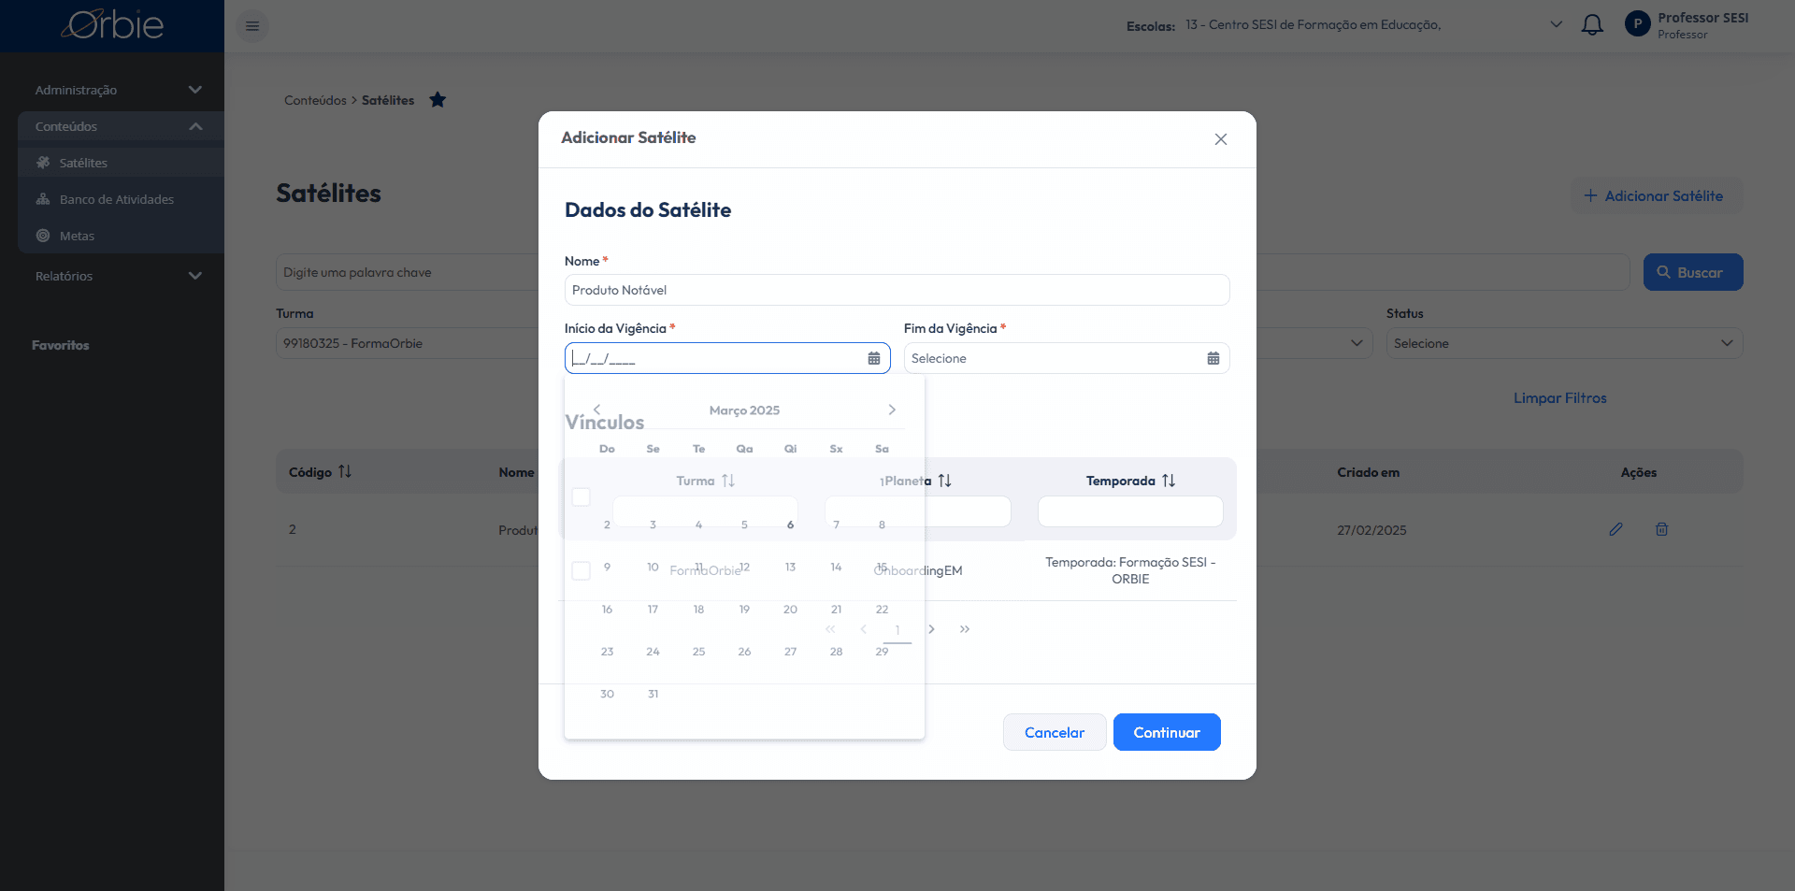This screenshot has width=1795, height=891.
Task: Select day 24 in the date picker
Action: (653, 652)
